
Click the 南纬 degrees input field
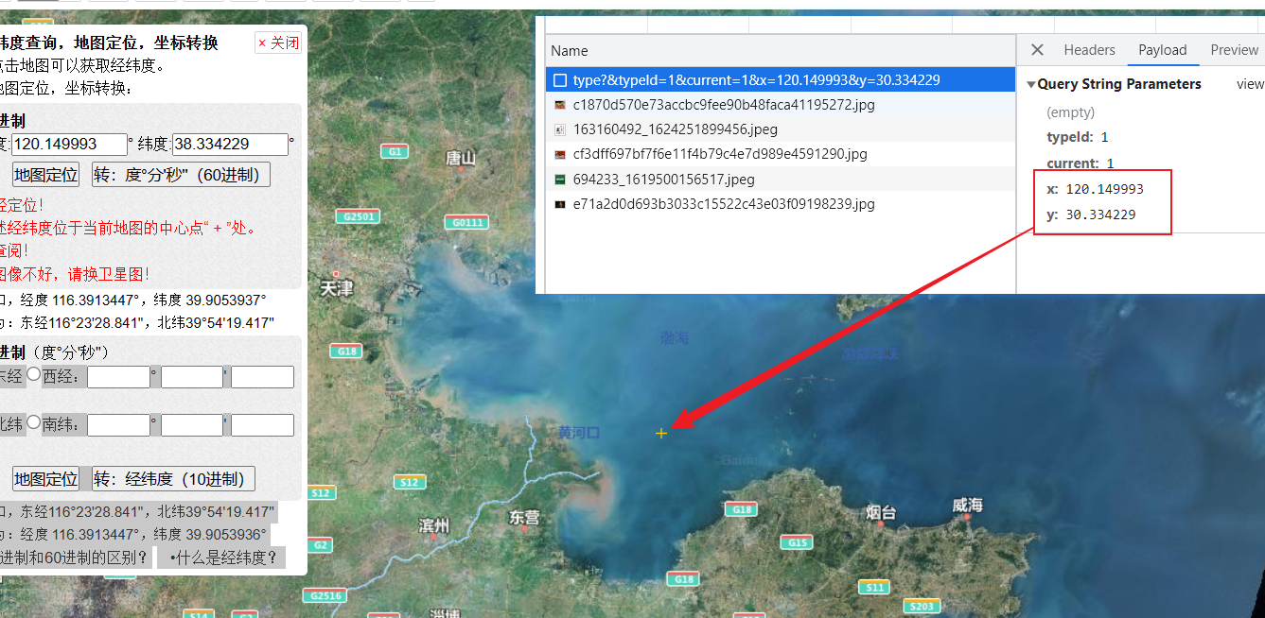[x=118, y=425]
